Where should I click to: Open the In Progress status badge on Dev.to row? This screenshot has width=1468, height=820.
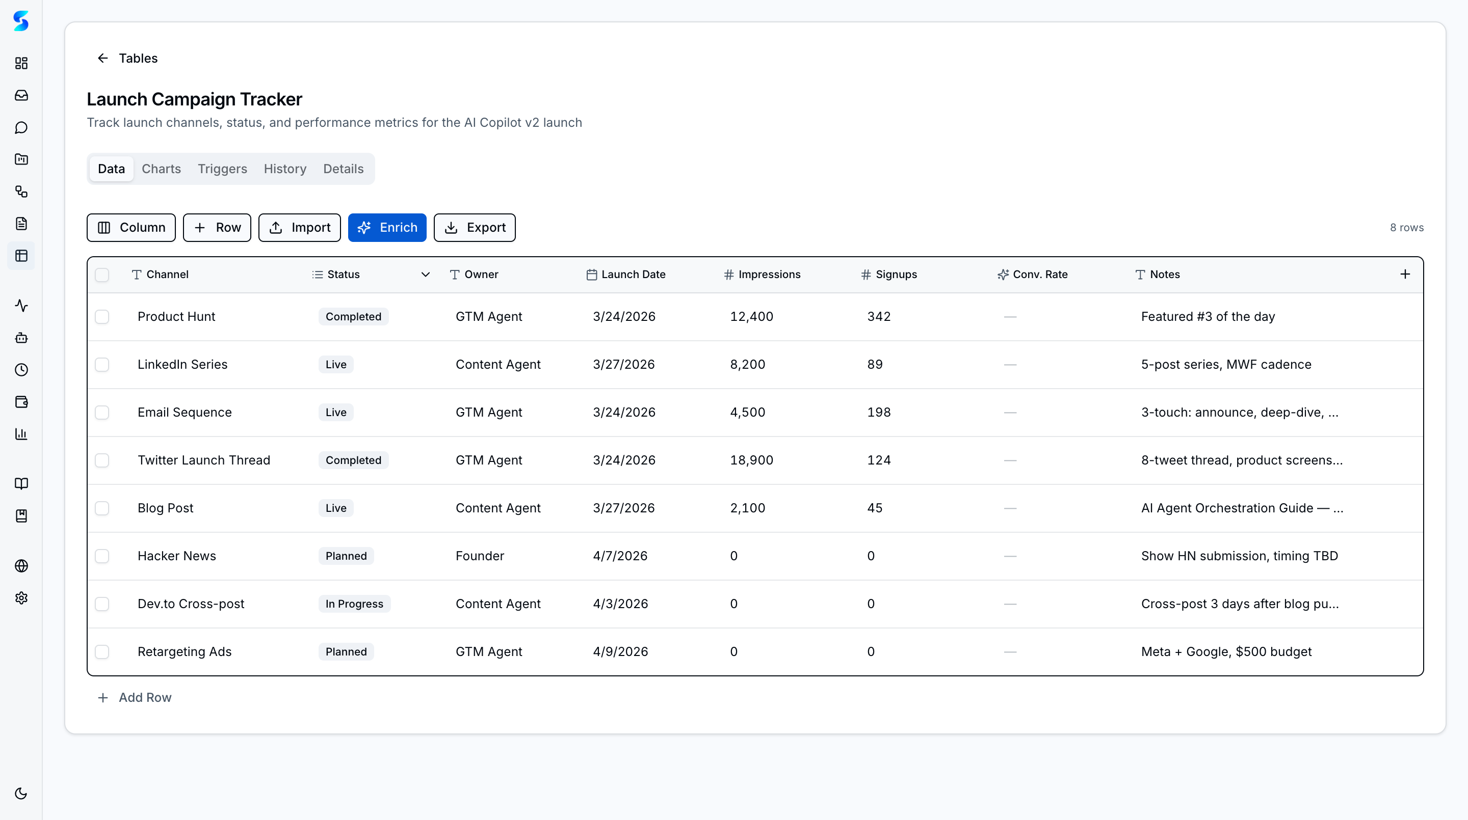[354, 604]
